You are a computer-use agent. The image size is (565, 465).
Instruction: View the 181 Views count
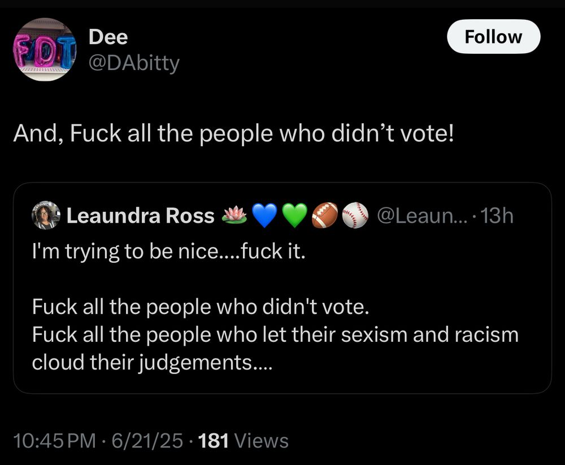[x=244, y=441]
